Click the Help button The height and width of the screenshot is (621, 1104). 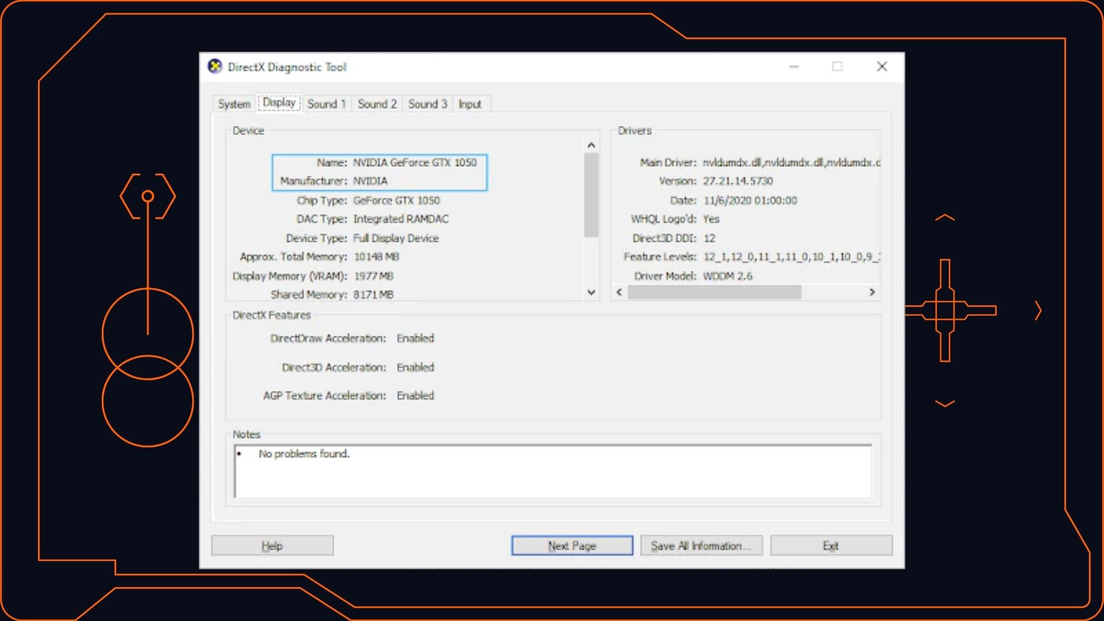[273, 546]
